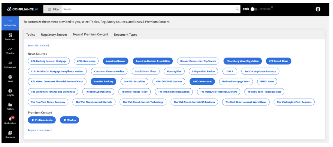Enable The New York Times: Economy
This screenshot has width=333, height=147.
tap(48, 102)
